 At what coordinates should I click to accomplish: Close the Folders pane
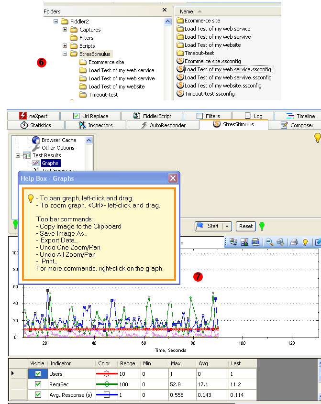(165, 10)
